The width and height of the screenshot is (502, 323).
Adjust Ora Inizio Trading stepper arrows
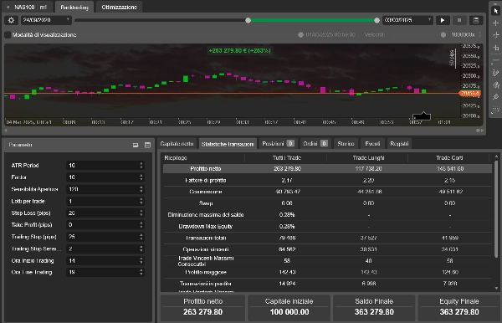tap(141, 260)
